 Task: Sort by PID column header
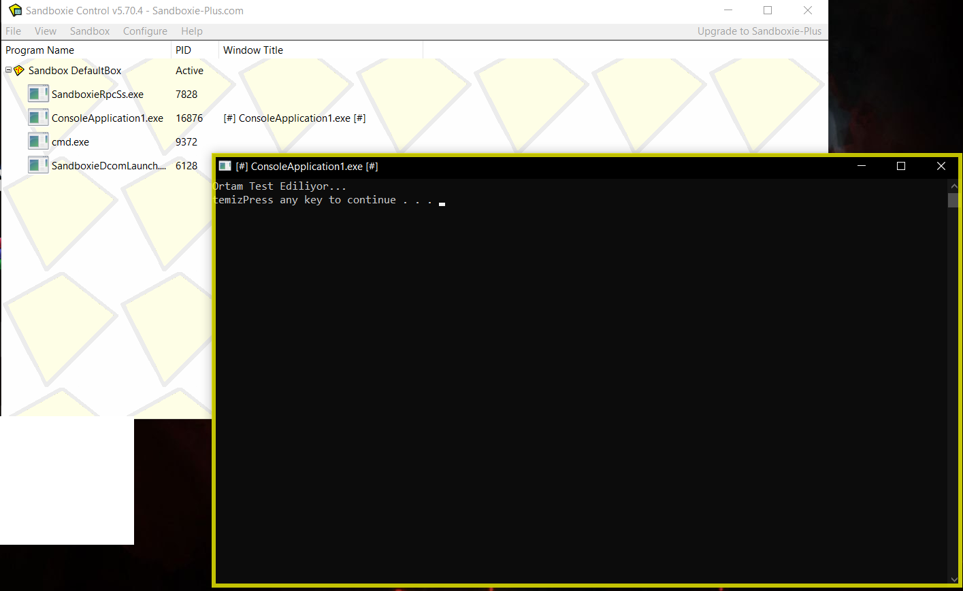[x=195, y=50]
